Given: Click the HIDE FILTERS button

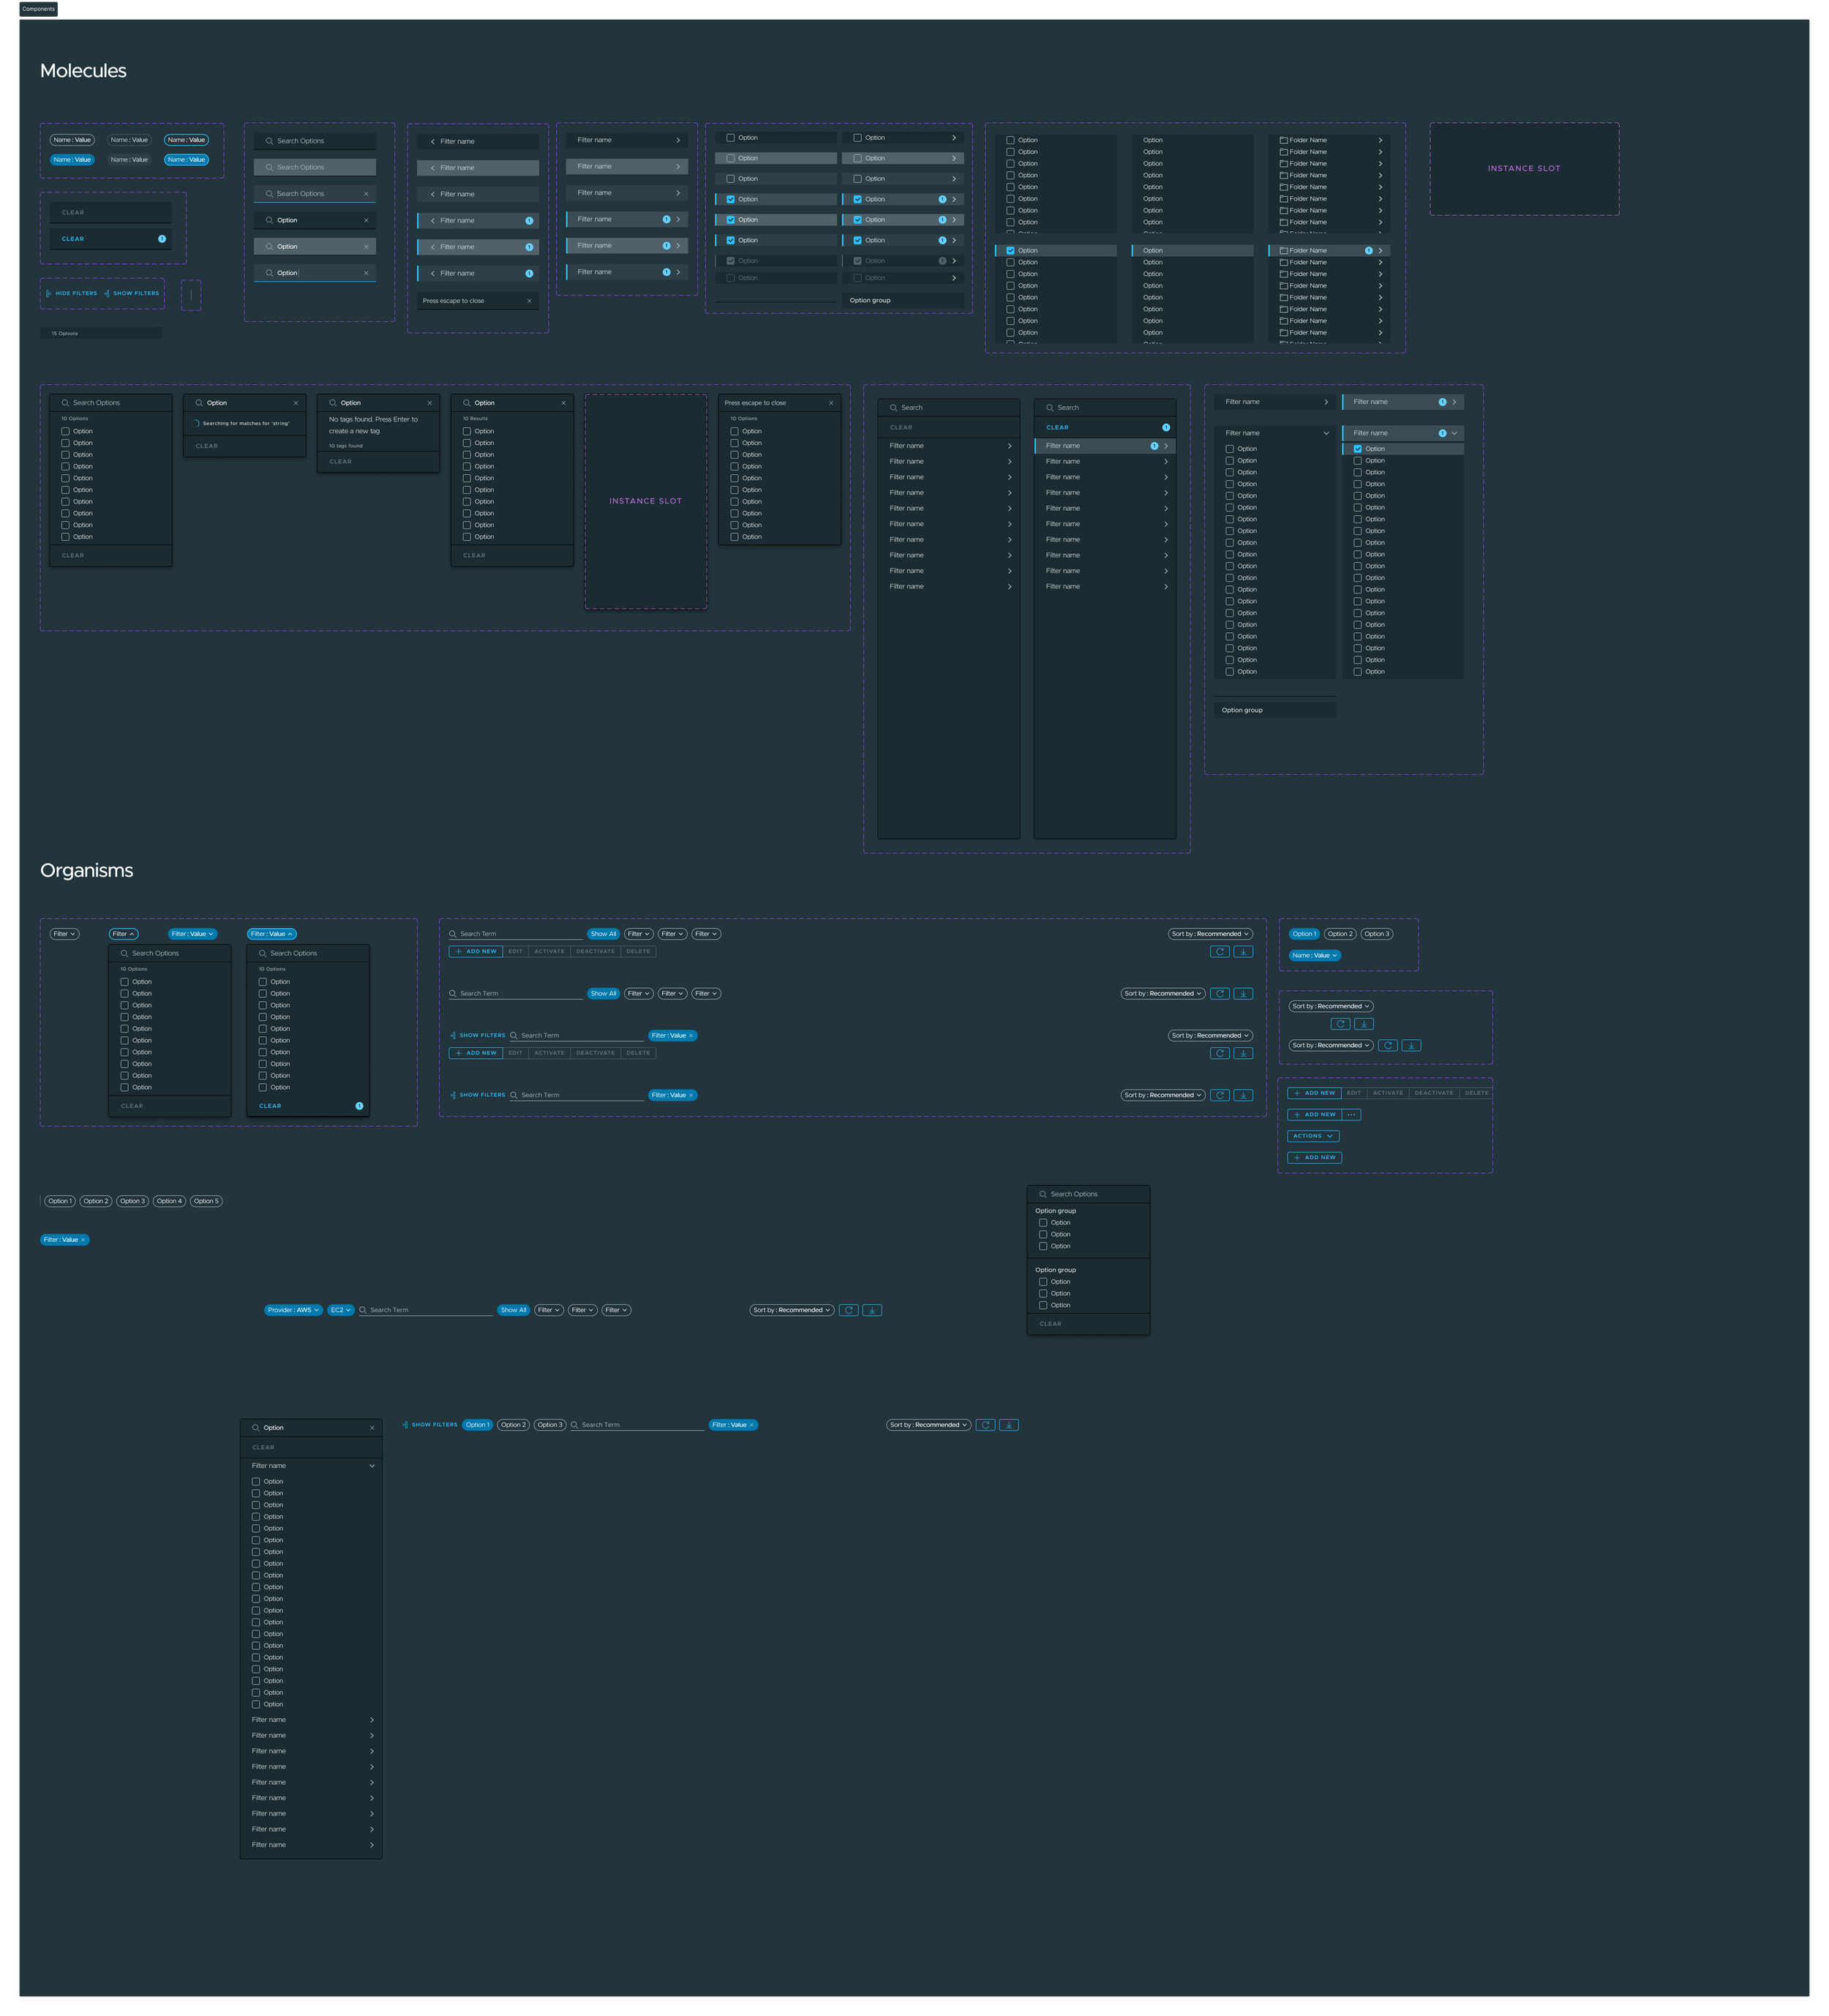Looking at the screenshot, I should pos(72,293).
